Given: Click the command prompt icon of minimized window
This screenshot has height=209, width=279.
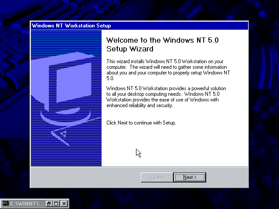Looking at the screenshot, I should click(6, 203).
